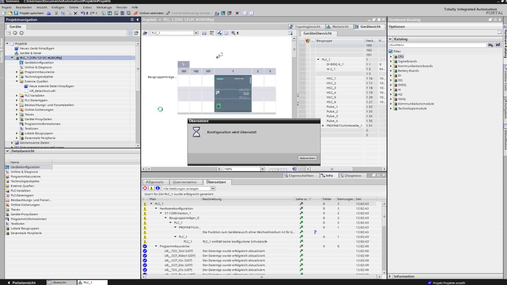This screenshot has height=285, width=507.
Task: Click Gehe zu arrow in Hardwarekonfiguration row
Action: tap(301, 209)
